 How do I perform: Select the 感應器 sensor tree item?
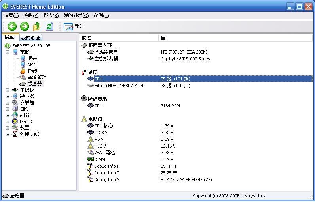34,84
